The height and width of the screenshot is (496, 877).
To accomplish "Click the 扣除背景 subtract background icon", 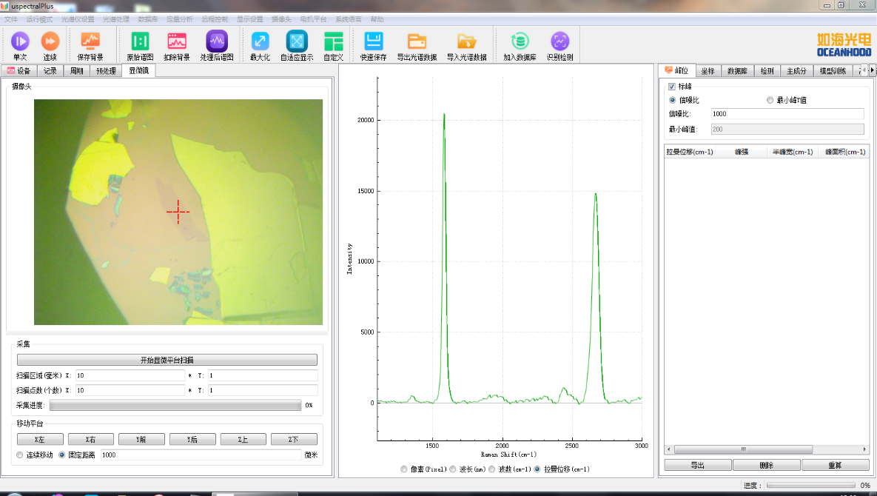I will pos(177,41).
